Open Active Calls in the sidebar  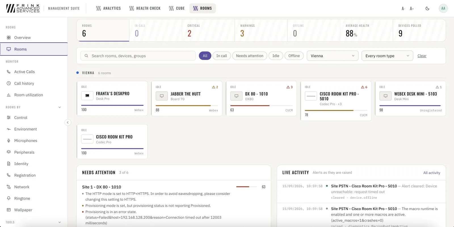tap(34, 72)
